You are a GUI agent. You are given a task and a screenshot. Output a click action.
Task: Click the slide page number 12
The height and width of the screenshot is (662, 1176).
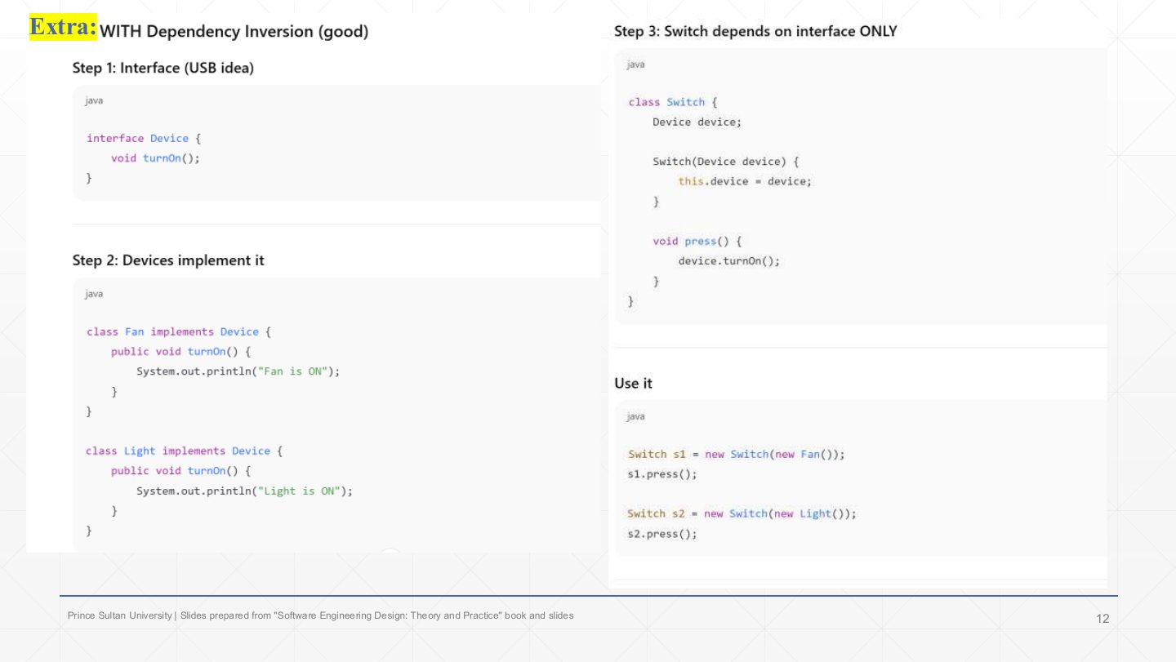pos(1102,619)
